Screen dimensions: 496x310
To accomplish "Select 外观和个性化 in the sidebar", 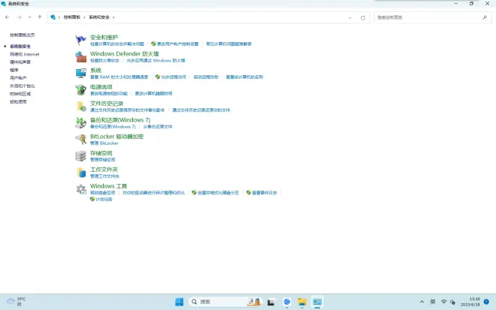I will (22, 86).
